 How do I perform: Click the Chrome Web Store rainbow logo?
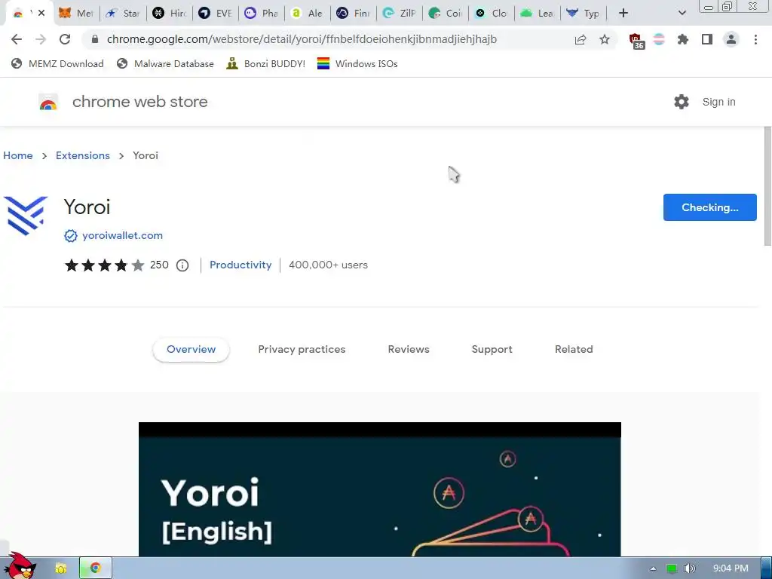point(48,102)
